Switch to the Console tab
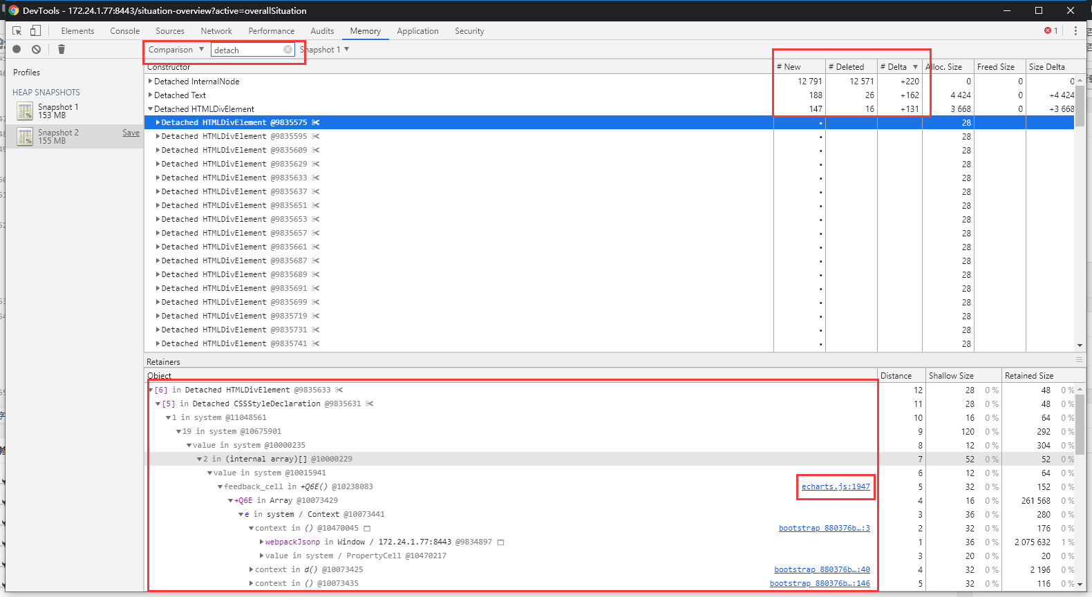The width and height of the screenshot is (1092, 597). (x=125, y=31)
